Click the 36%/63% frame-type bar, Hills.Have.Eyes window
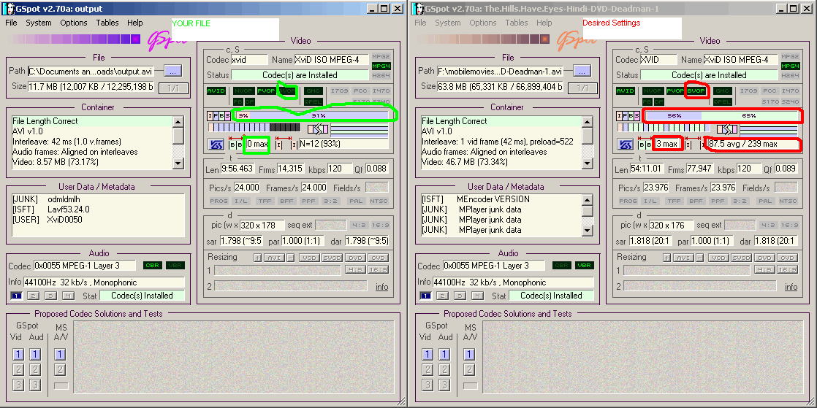This screenshot has width=817, height=408. tap(721, 115)
